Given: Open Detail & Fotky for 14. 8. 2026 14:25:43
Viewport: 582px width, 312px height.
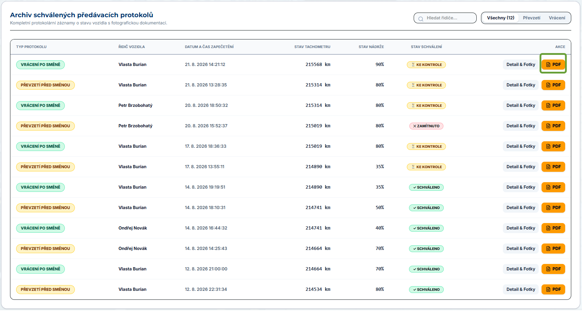Looking at the screenshot, I should (x=521, y=249).
